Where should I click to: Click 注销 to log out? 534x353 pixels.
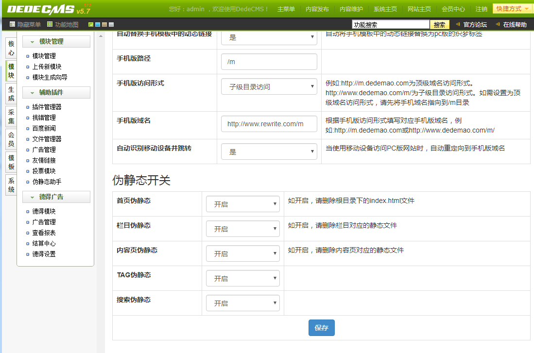[481, 9]
